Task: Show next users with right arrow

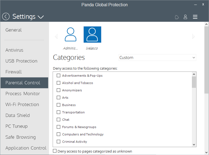Action: click(x=194, y=36)
